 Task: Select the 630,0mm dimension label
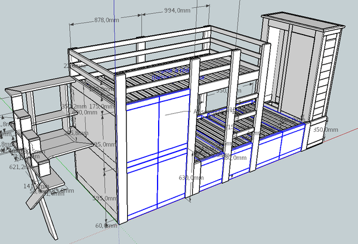point(189,177)
